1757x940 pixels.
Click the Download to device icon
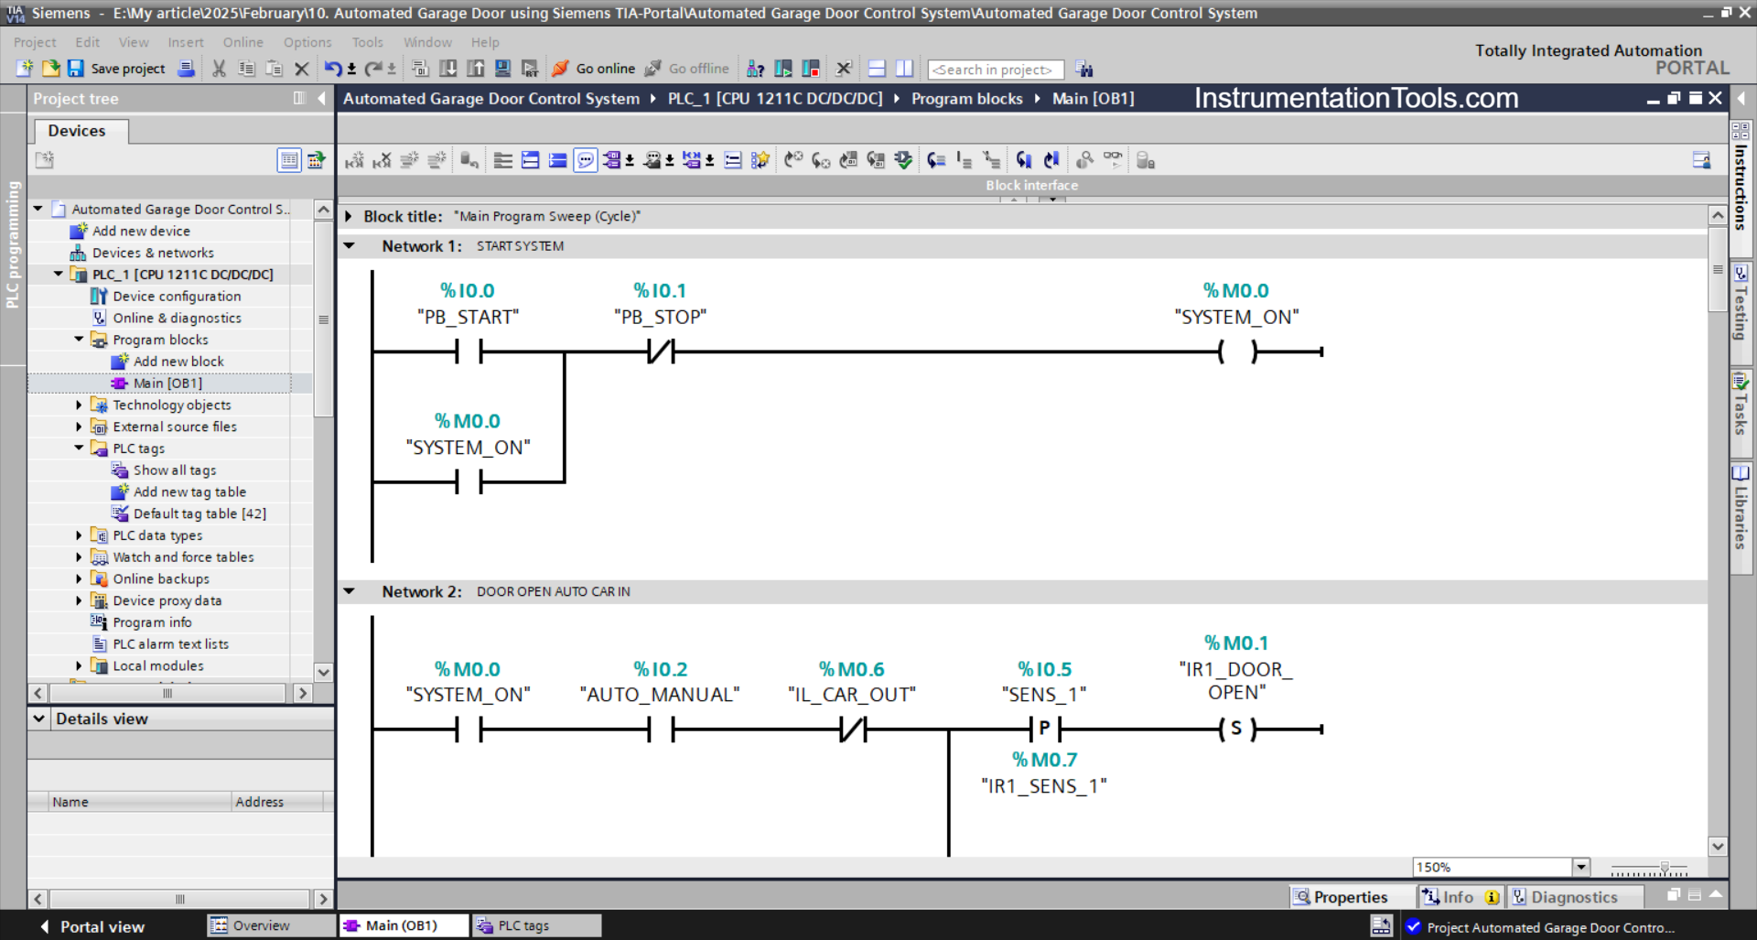pyautogui.click(x=448, y=69)
